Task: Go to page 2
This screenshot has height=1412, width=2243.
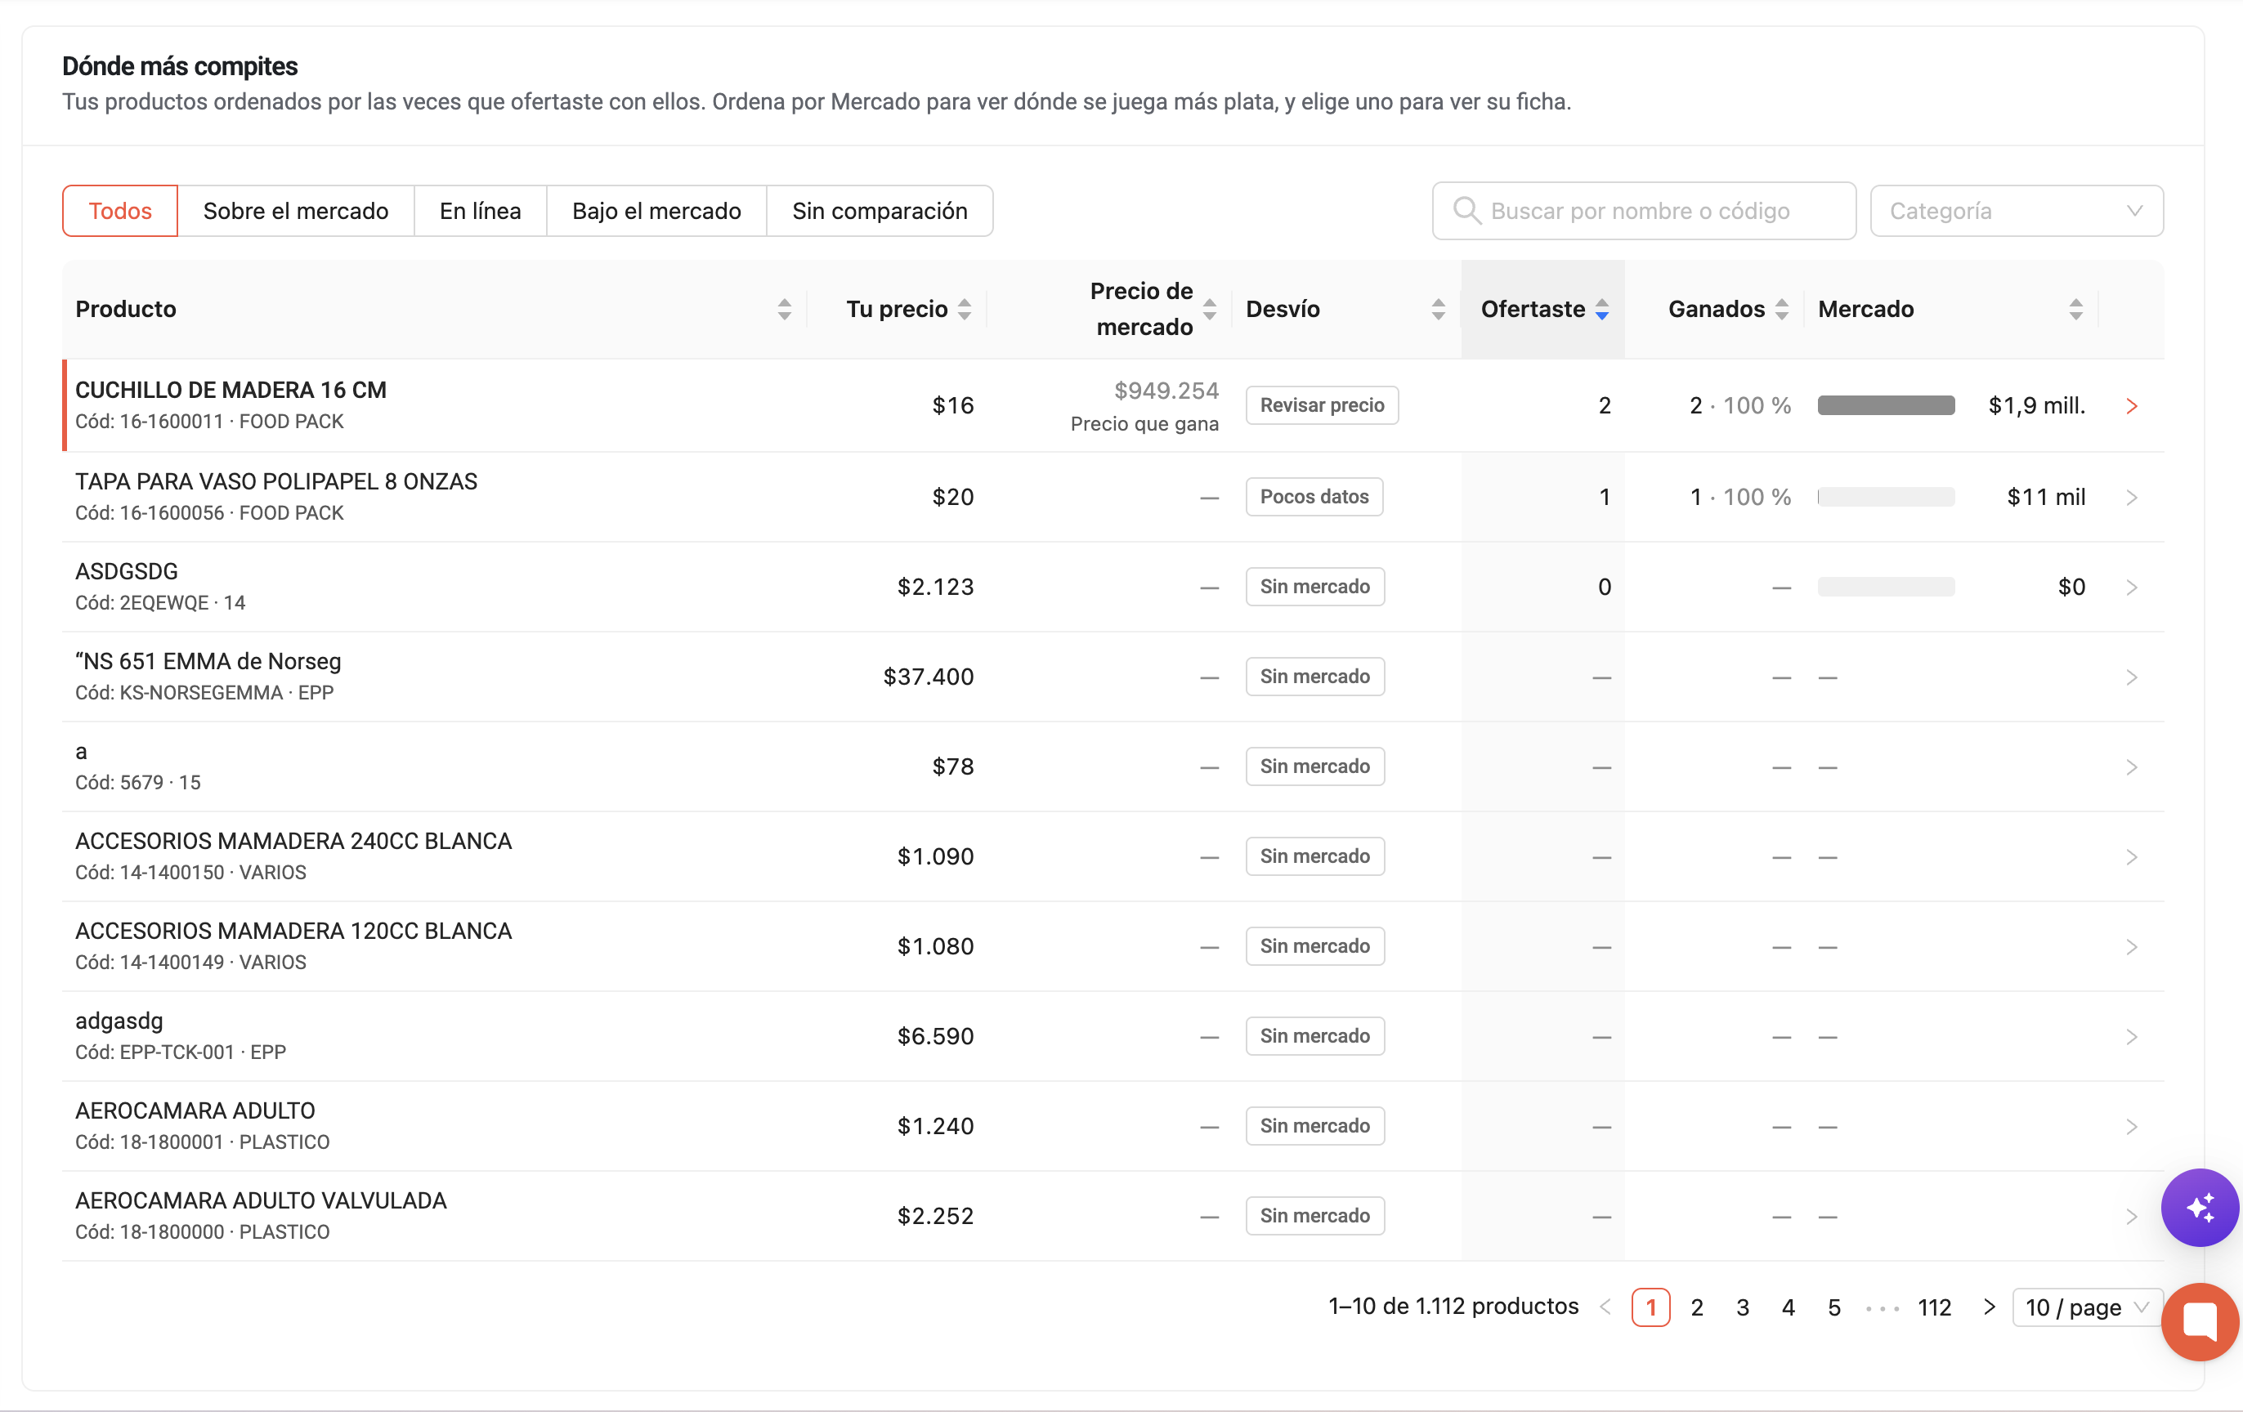Action: click(1696, 1307)
